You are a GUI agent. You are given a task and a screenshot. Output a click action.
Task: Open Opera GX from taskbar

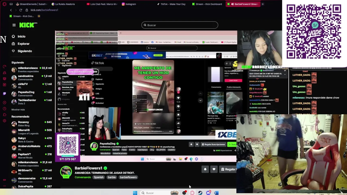(192, 193)
